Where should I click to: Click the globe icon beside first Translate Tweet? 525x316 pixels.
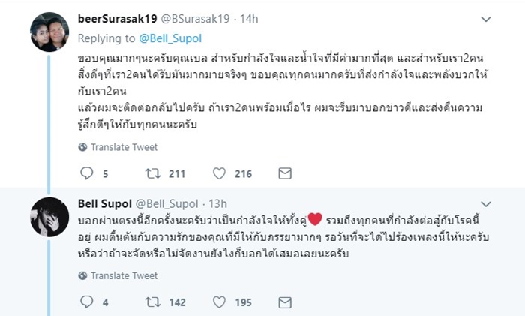click(82, 147)
